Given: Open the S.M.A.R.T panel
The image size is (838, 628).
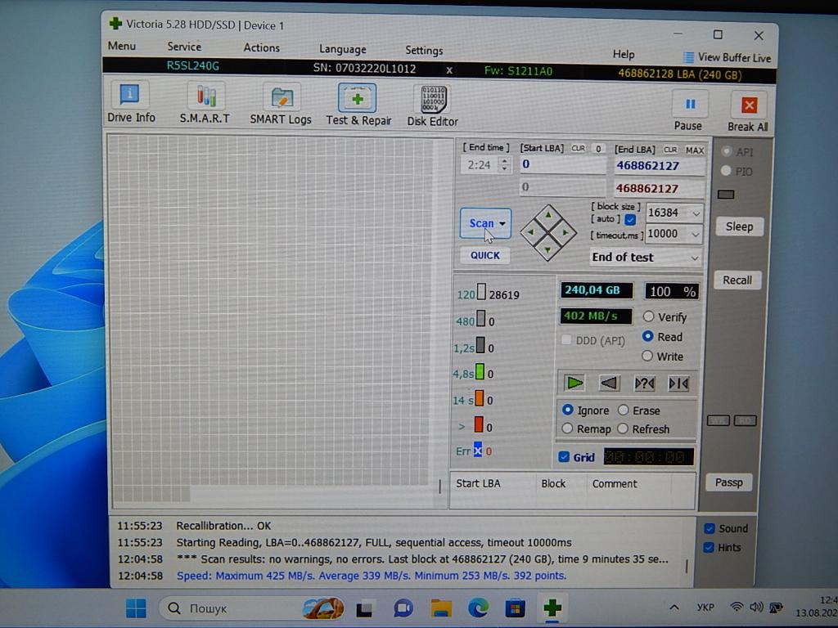Looking at the screenshot, I should tap(205, 104).
